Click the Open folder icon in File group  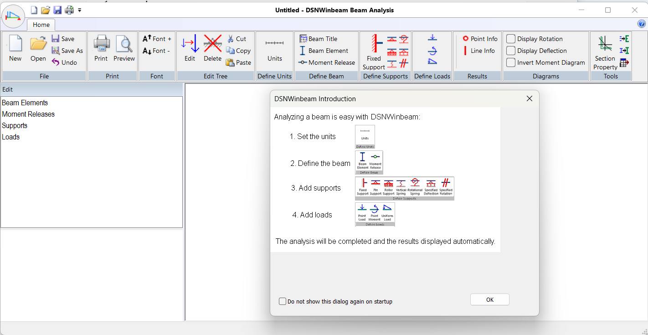pos(38,44)
